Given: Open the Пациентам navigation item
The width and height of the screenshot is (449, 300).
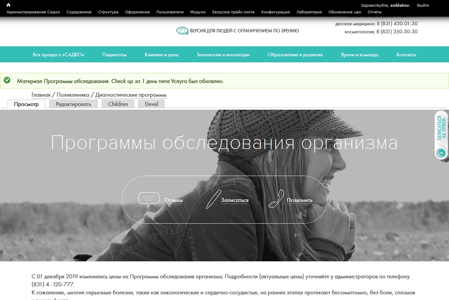Looking at the screenshot, I should 114,55.
